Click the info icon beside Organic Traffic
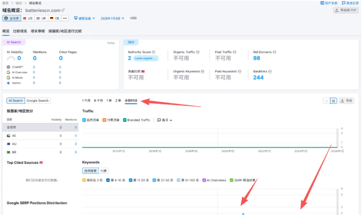 (x=198, y=52)
